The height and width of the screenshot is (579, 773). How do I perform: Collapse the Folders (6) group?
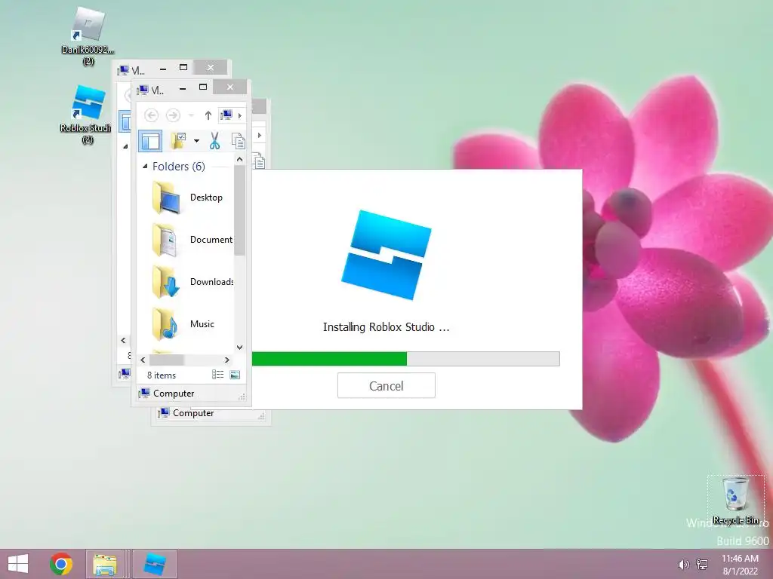pos(145,167)
